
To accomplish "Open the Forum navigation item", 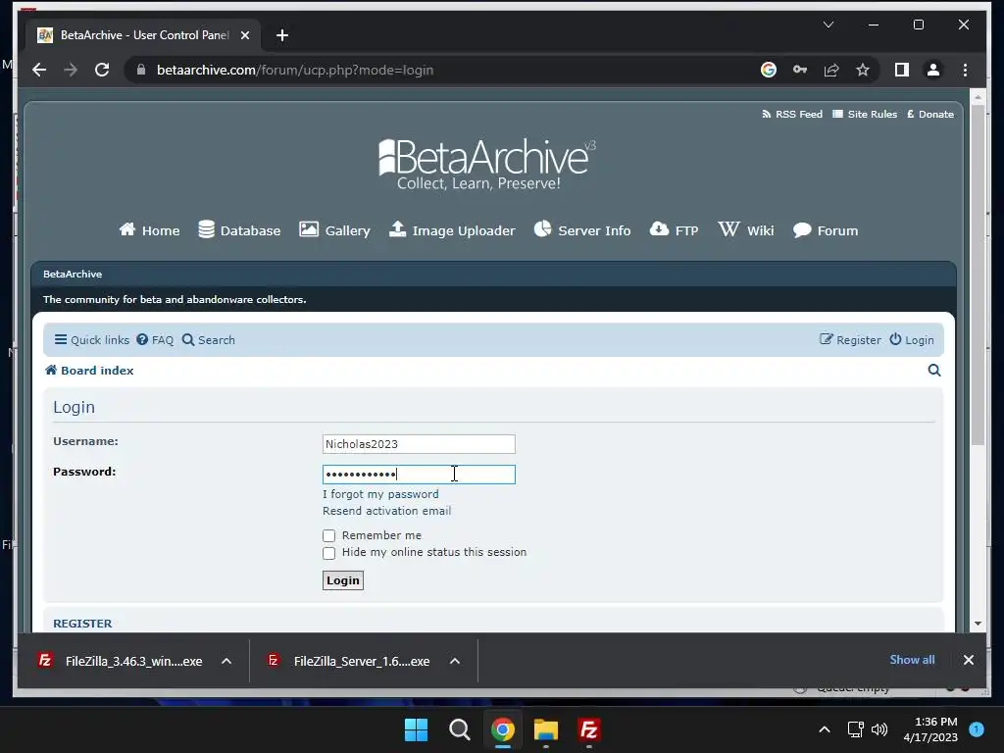I will pos(826,229).
